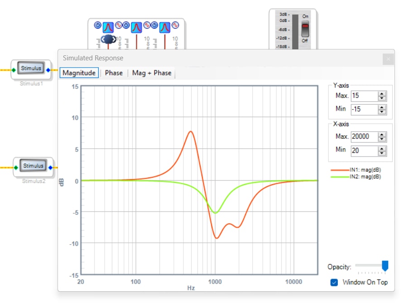Image resolution: width=404 pixels, height=304 pixels.
Task: Toggle the second EQ band's power icon
Action: (x=126, y=25)
